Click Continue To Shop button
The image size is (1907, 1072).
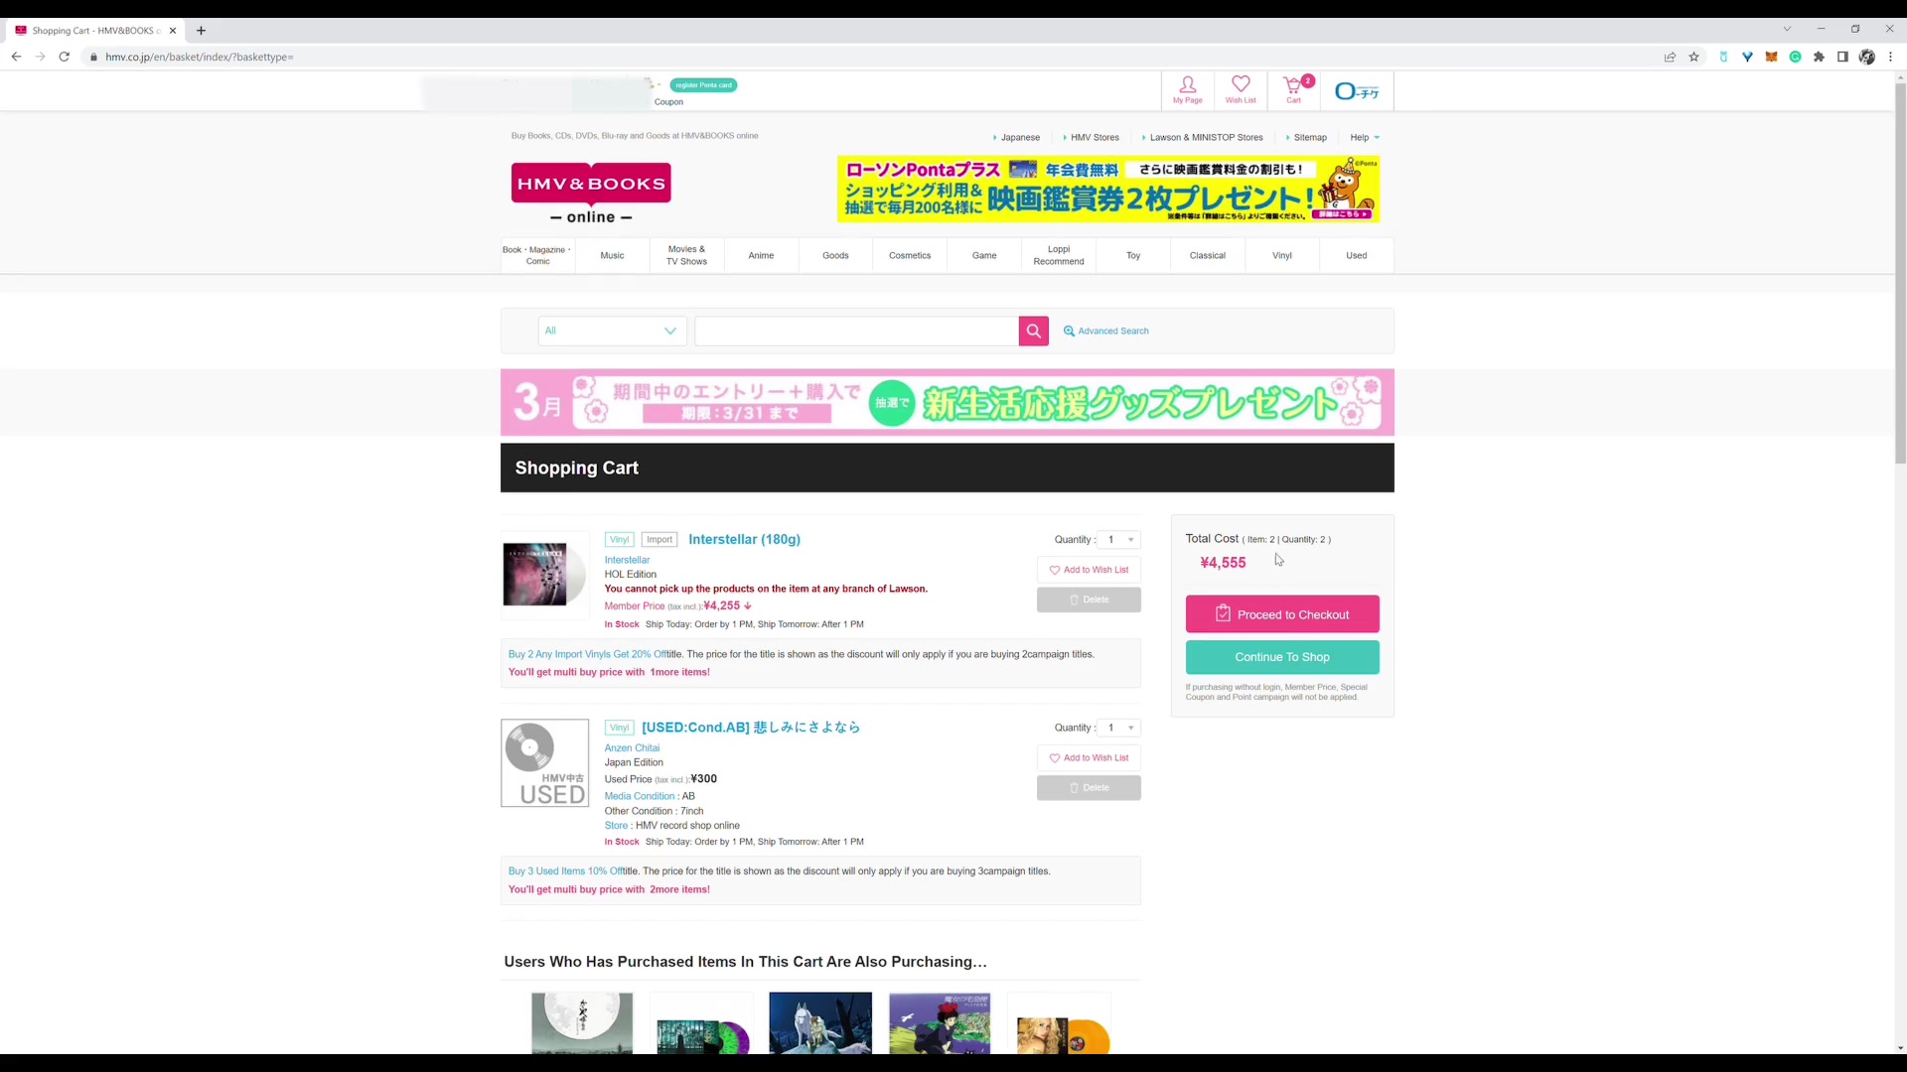pos(1282,657)
